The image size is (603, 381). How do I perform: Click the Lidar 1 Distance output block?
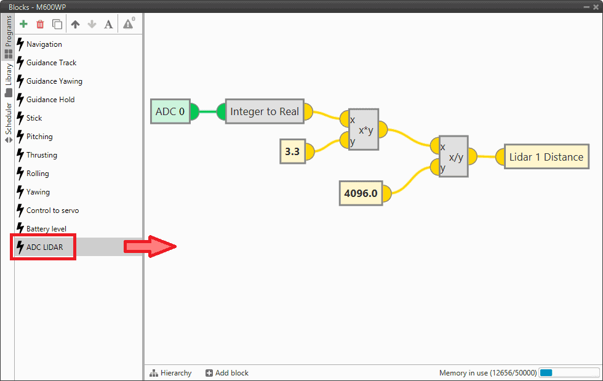(546, 157)
